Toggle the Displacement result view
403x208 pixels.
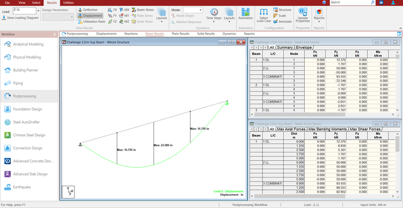(x=90, y=16)
